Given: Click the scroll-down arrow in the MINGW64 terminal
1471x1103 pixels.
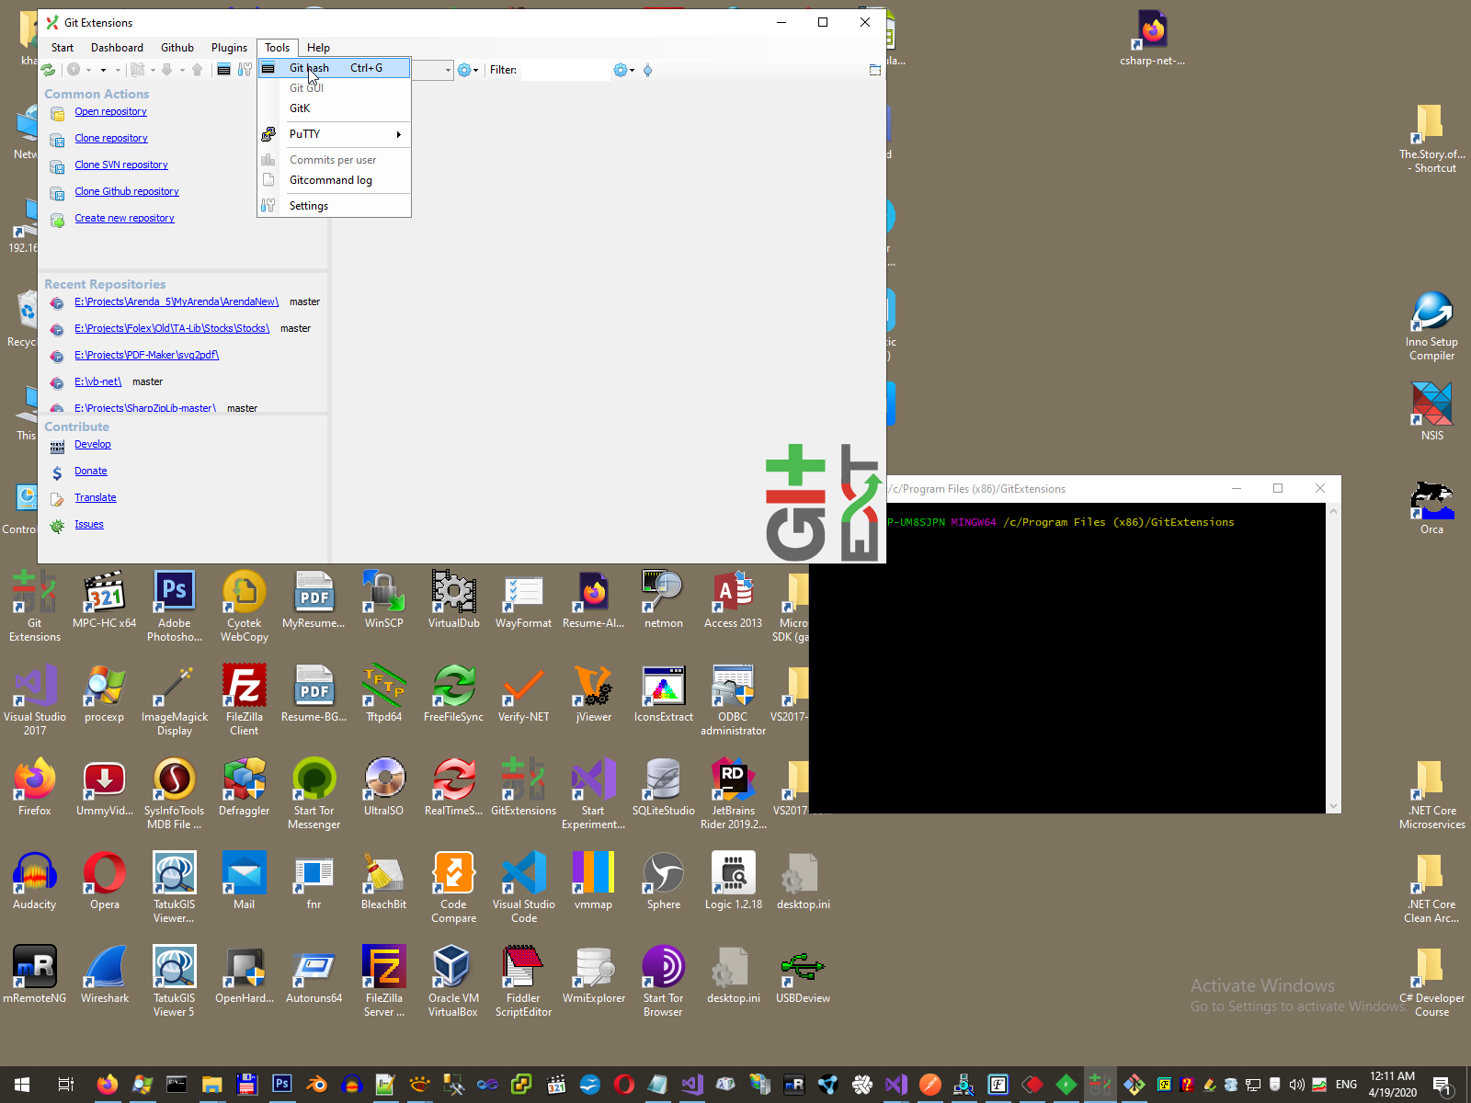Looking at the screenshot, I should click(1333, 806).
